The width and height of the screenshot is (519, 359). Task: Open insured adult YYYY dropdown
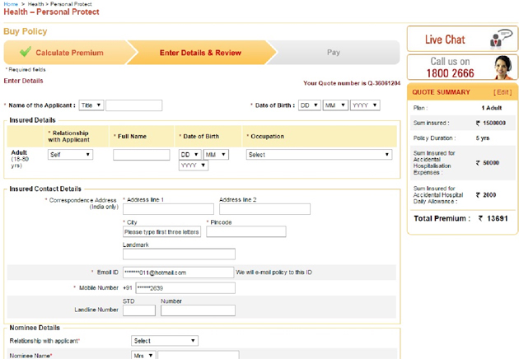pos(194,166)
